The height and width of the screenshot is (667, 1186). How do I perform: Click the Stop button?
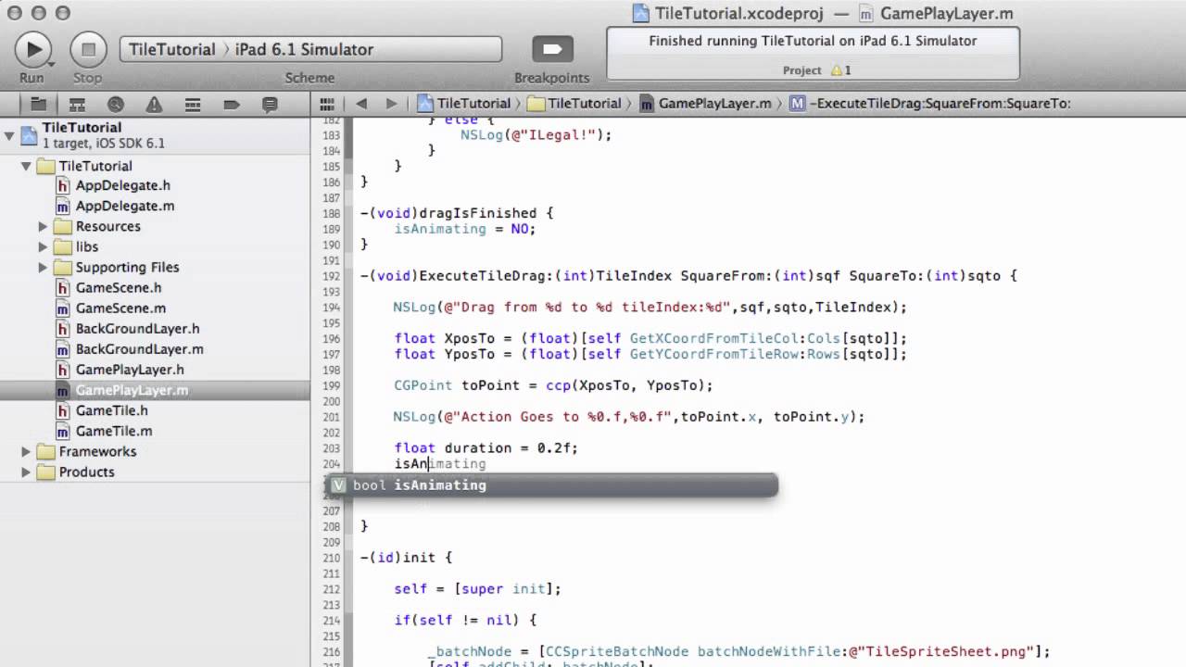pos(88,49)
